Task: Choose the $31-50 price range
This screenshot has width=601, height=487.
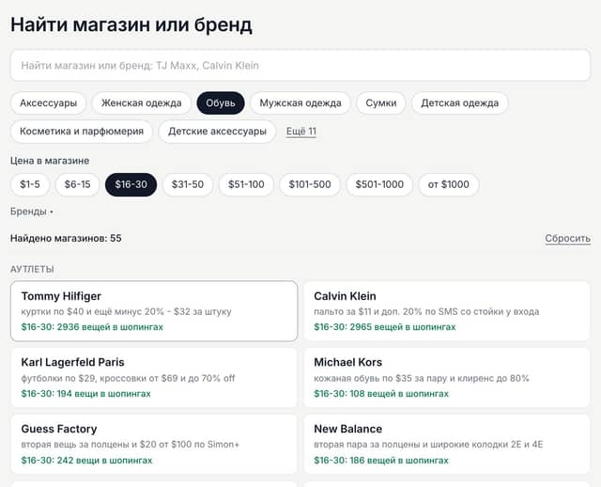Action: point(188,184)
